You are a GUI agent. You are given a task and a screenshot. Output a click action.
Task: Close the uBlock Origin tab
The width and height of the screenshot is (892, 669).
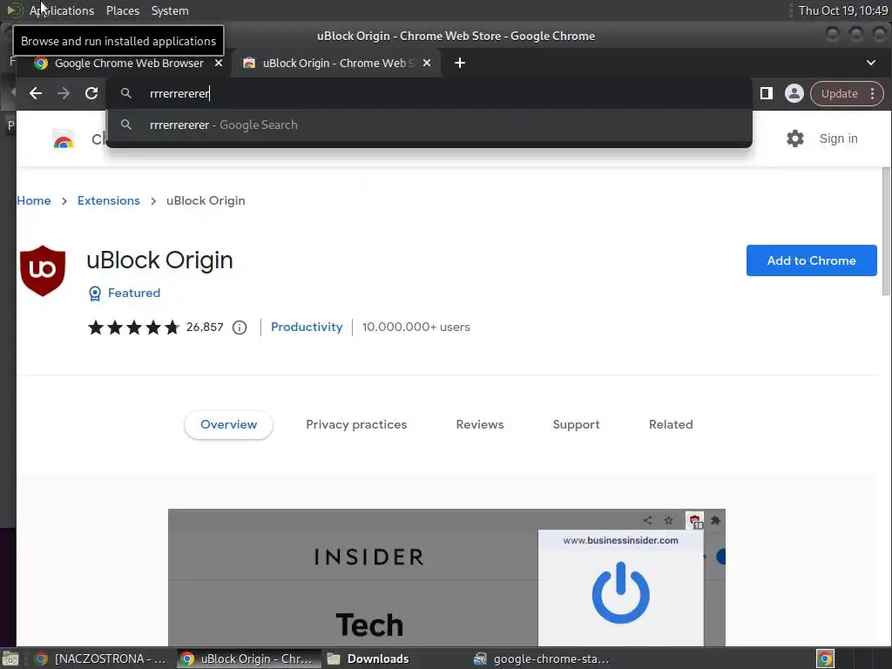(427, 63)
